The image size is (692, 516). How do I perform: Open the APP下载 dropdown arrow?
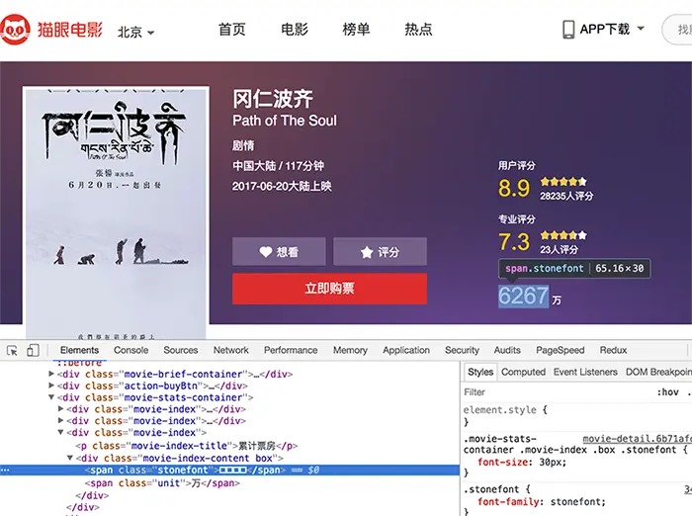click(641, 29)
